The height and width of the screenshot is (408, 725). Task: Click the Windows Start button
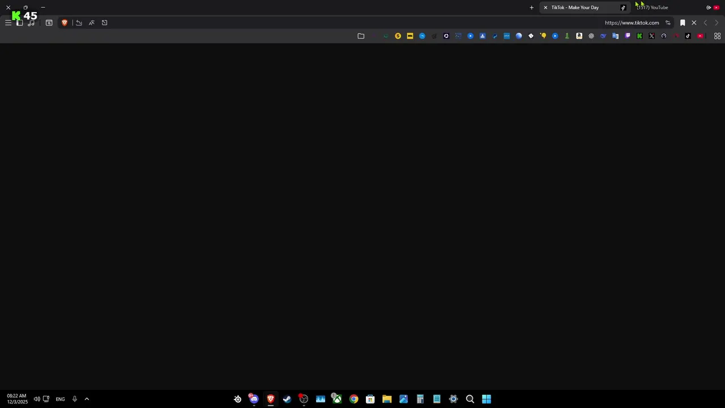(487, 399)
